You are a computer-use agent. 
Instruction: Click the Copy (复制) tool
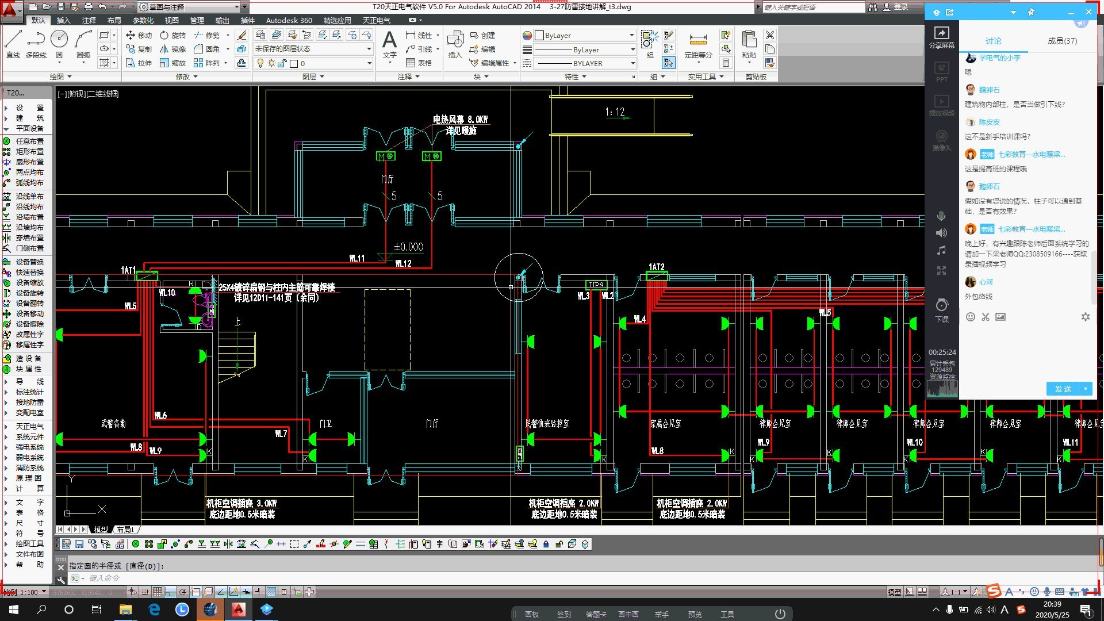[139, 49]
